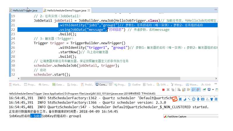Minimize the Console panel
The image size is (233, 131).
(x=216, y=84)
